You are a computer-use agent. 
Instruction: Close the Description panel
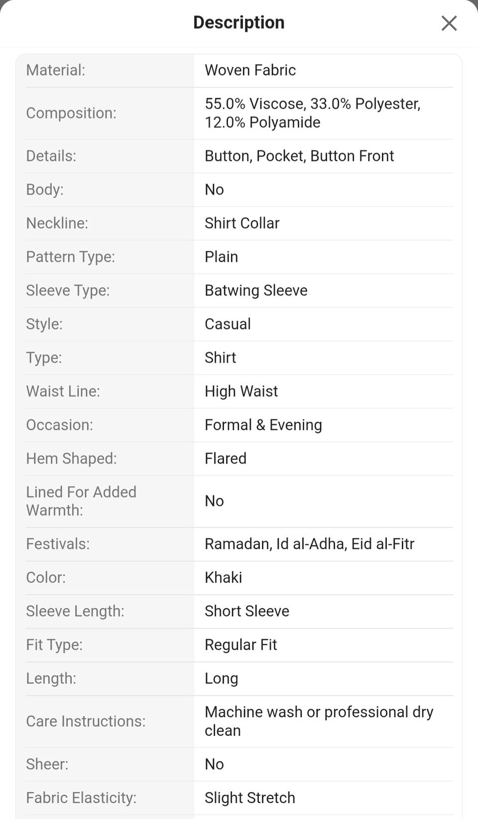449,23
